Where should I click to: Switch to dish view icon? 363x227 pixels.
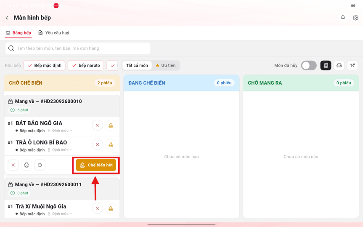pyautogui.click(x=352, y=65)
